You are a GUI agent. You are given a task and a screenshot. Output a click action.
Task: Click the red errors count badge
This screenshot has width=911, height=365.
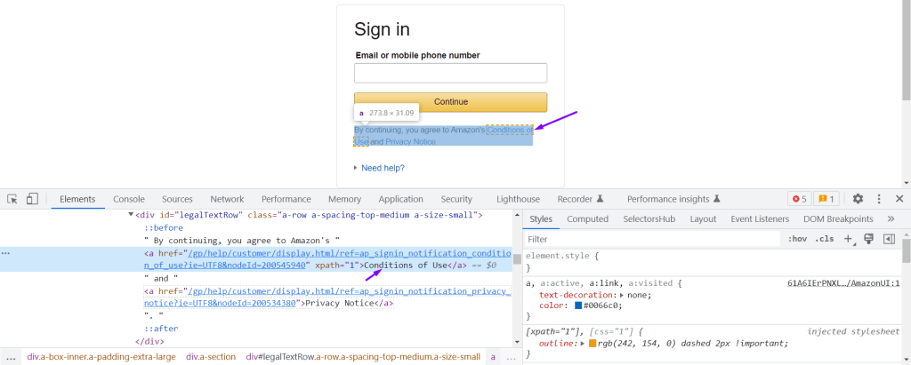[798, 199]
